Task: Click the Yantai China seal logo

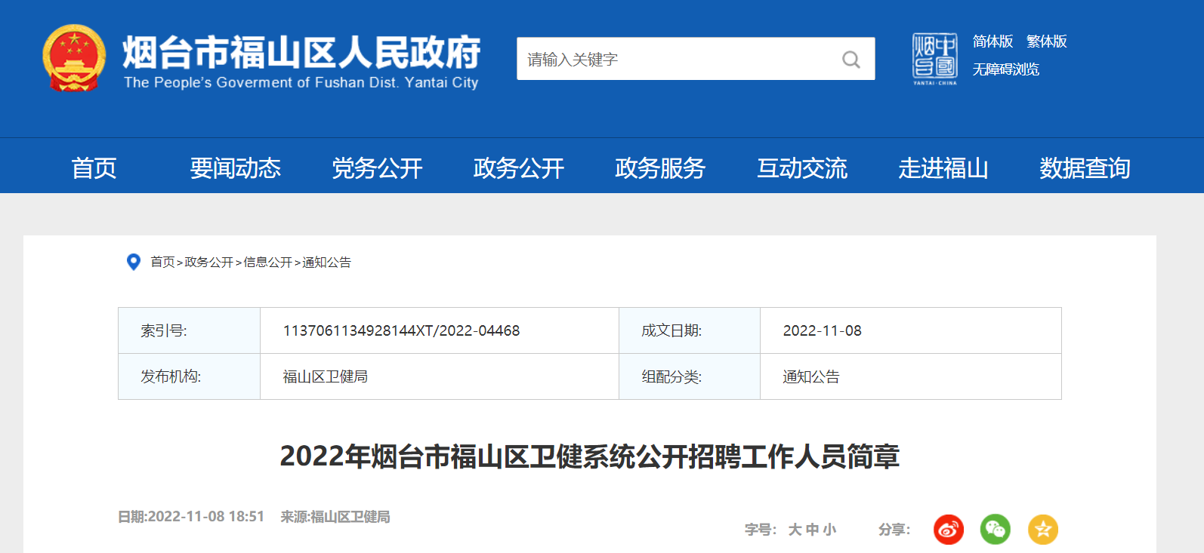Action: point(934,59)
